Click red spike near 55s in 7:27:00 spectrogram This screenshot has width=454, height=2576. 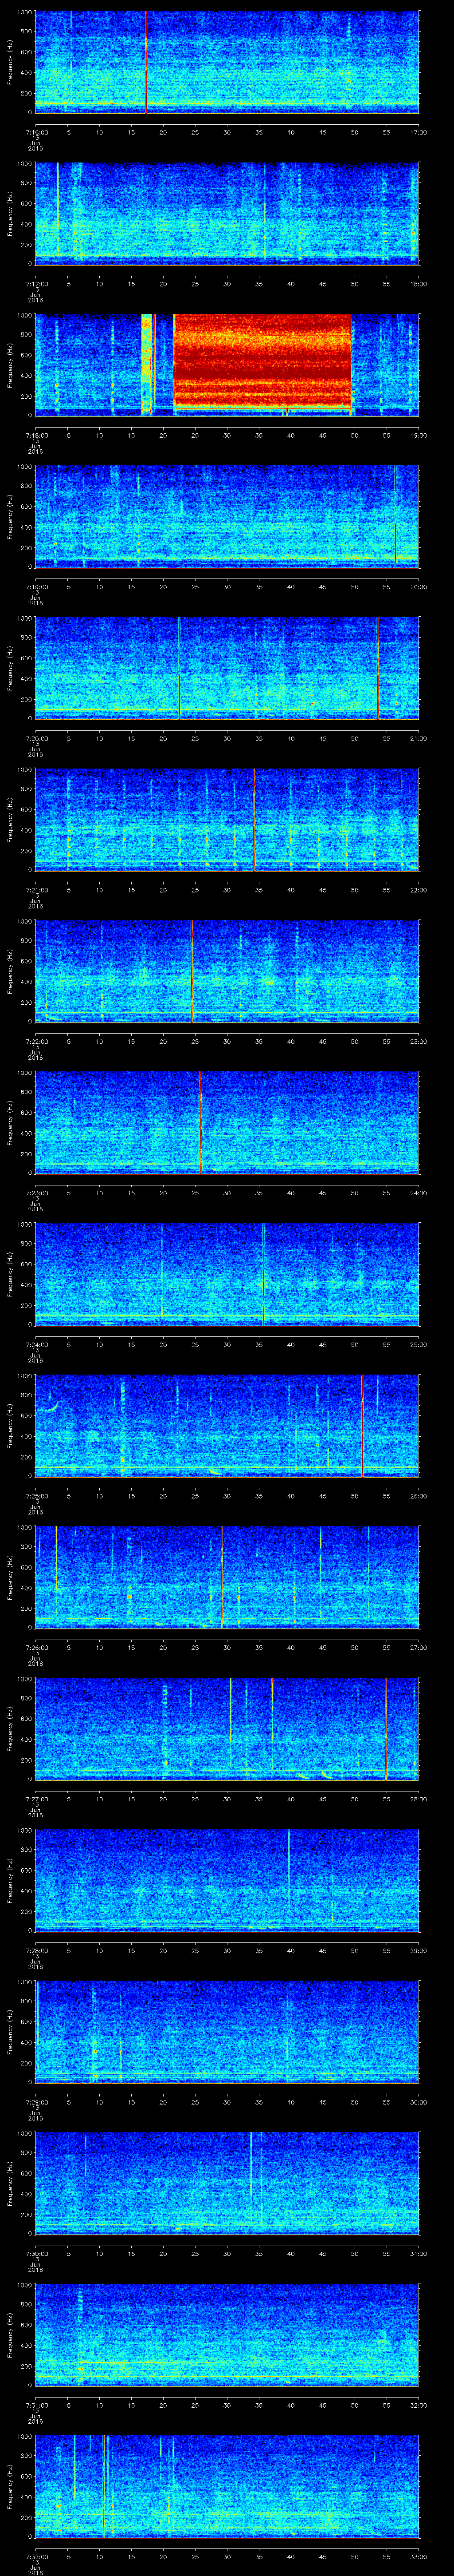point(385,1728)
